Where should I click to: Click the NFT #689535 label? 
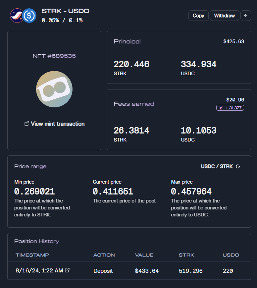pyautogui.click(x=54, y=56)
